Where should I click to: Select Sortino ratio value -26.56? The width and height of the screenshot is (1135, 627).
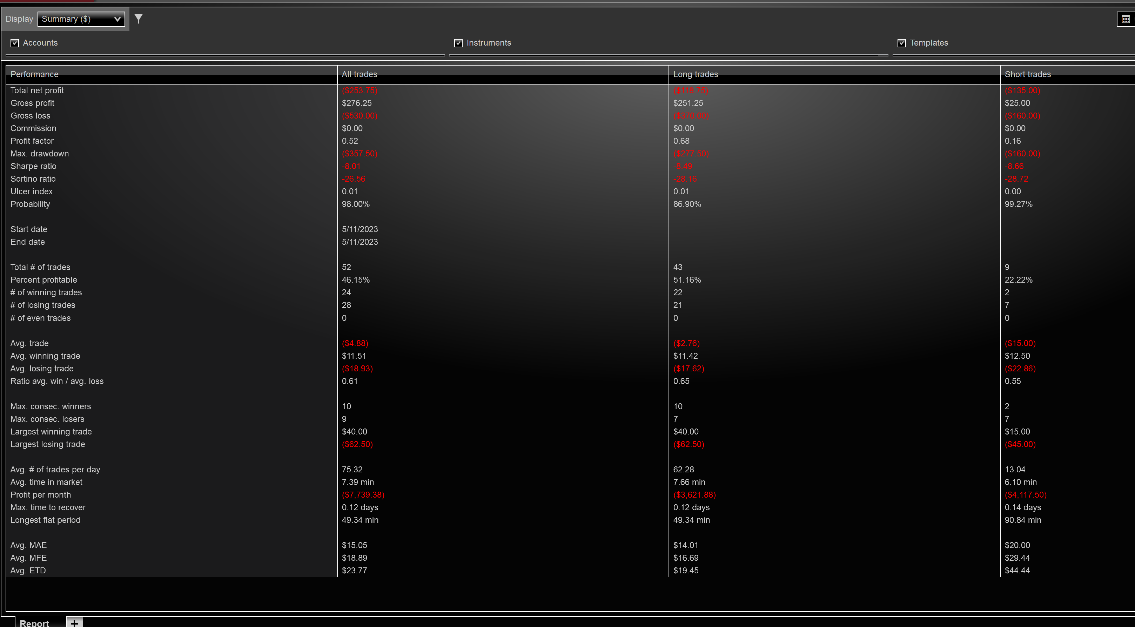point(353,179)
